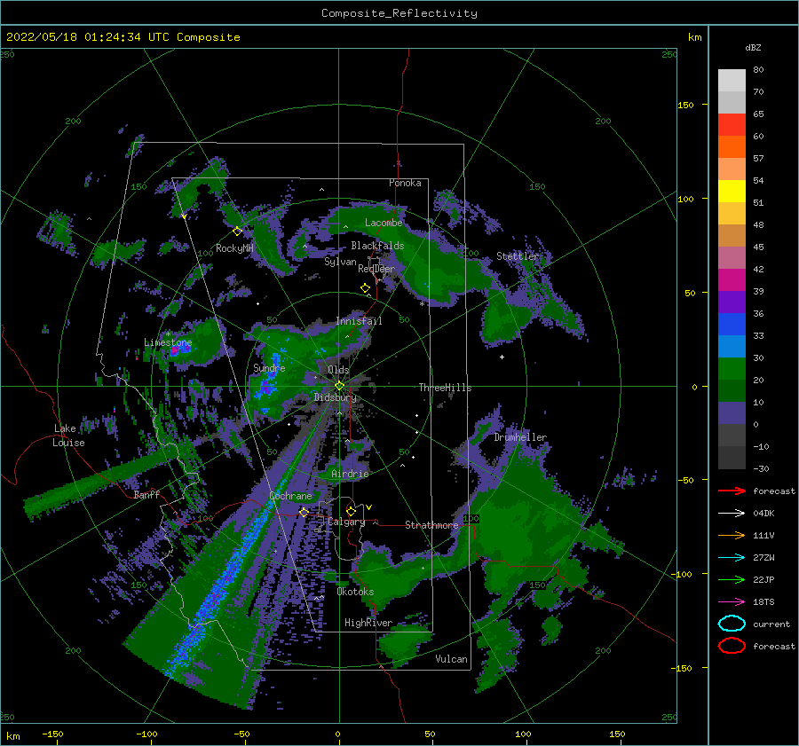Viewport: 799px width, 746px height.
Task: Click the Cochrane city label
Action: coord(290,496)
